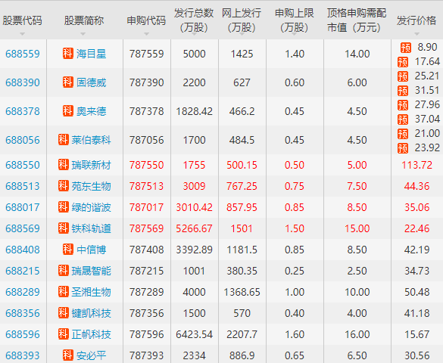Click the 预 badge next to price 31.51
Image resolution: width=443 pixels, height=363 pixels.
coord(403,91)
